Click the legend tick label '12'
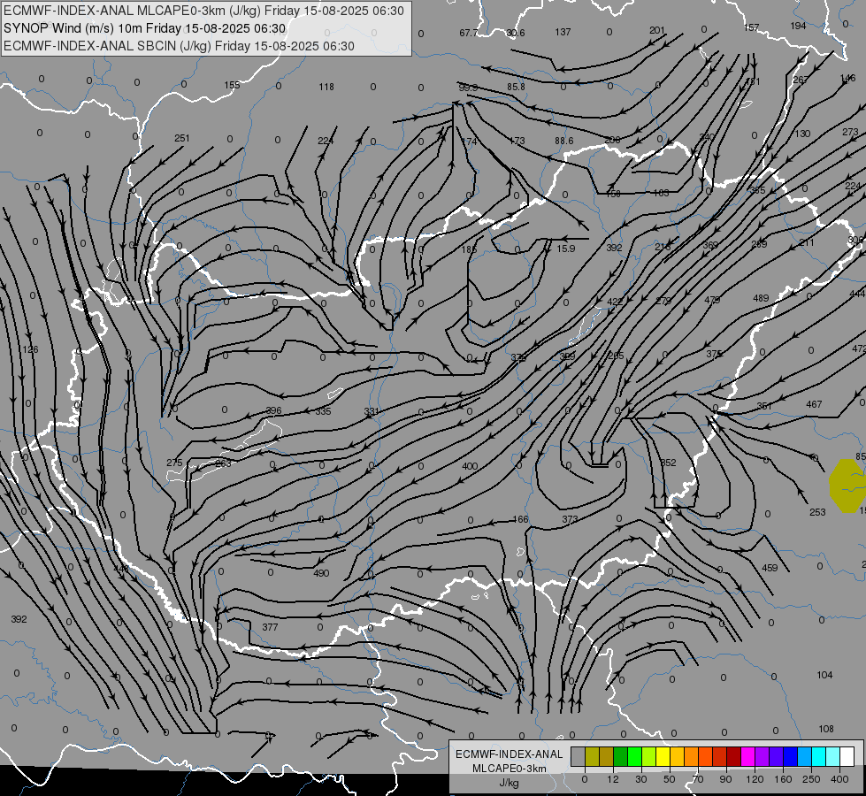The height and width of the screenshot is (796, 866). 612,779
